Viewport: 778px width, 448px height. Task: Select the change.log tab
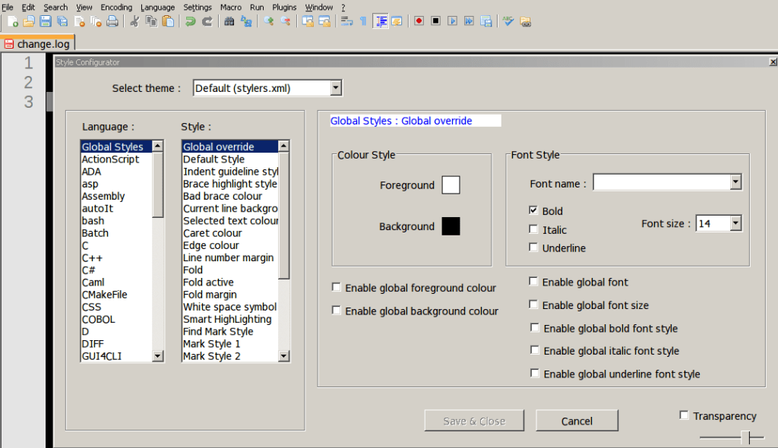tap(38, 43)
